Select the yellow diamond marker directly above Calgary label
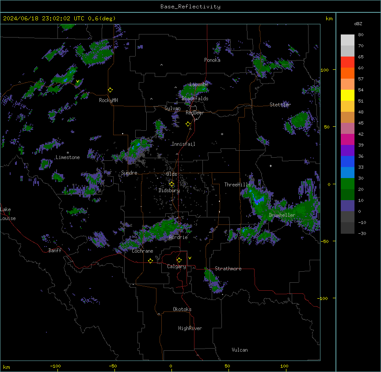 [x=179, y=260]
